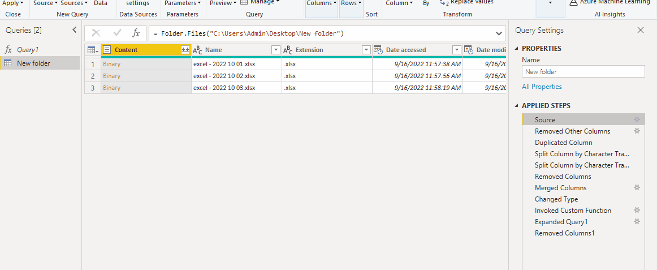
Task: Select the Expanded Query1 step
Action: coord(583,222)
